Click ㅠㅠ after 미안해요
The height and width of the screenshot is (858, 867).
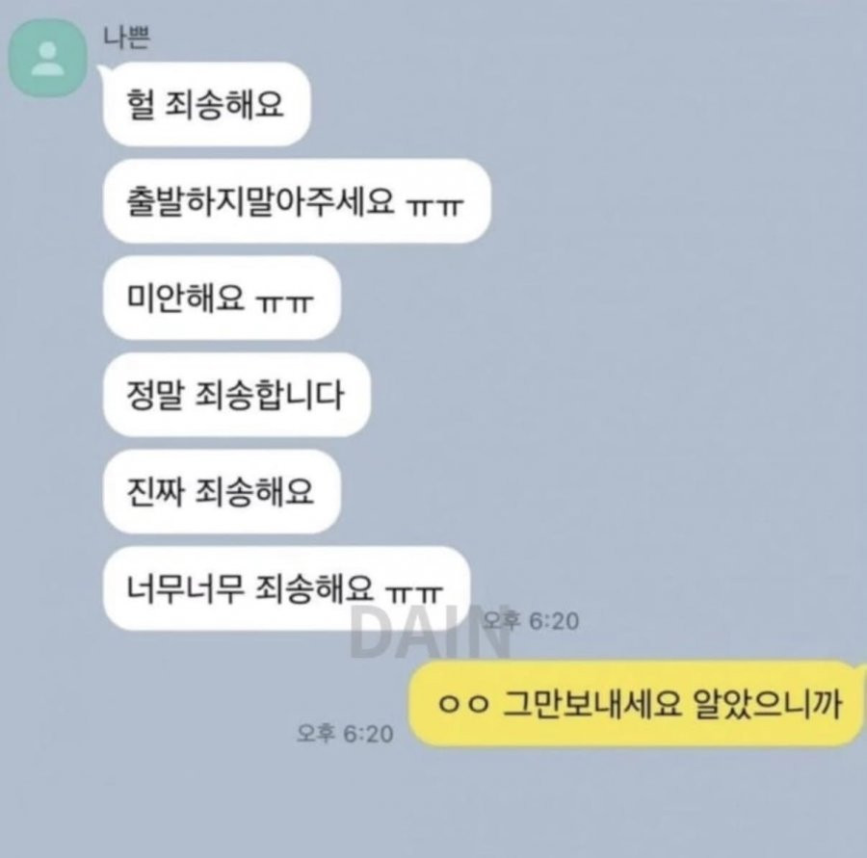tap(285, 303)
